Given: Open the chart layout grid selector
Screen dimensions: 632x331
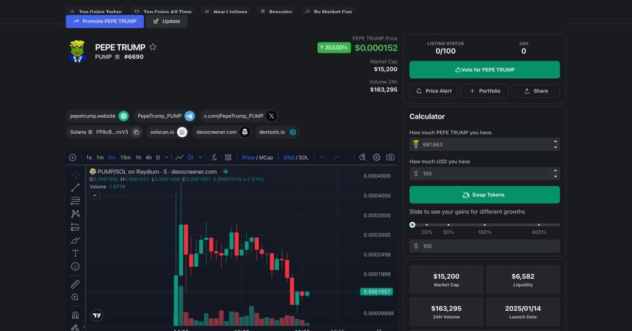Looking at the screenshot, I should point(228,157).
